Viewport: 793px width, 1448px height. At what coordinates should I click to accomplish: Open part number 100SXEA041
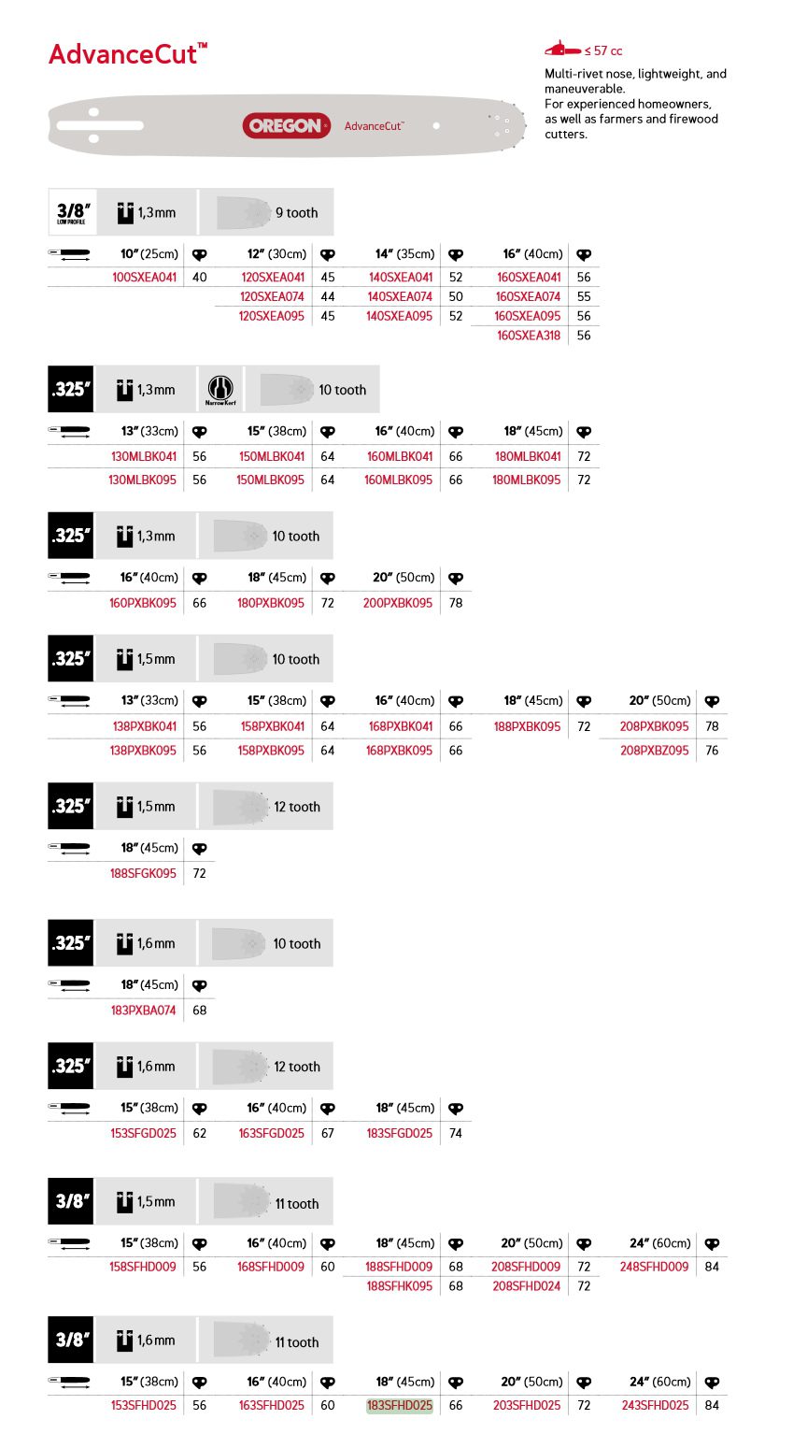click(x=144, y=277)
